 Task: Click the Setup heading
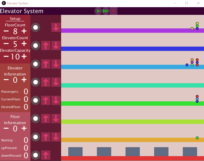point(15,19)
